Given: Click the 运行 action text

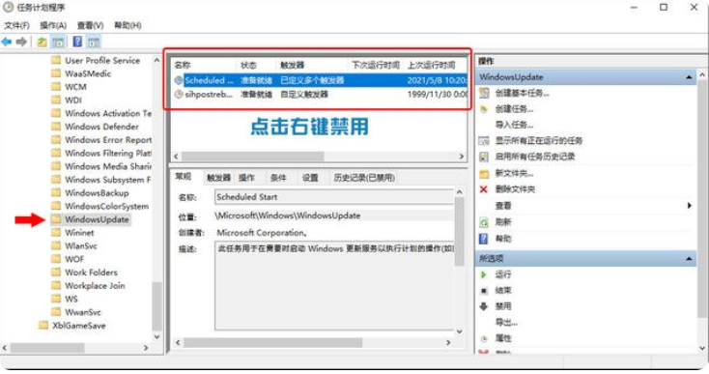Looking at the screenshot, I should pyautogui.click(x=503, y=274).
